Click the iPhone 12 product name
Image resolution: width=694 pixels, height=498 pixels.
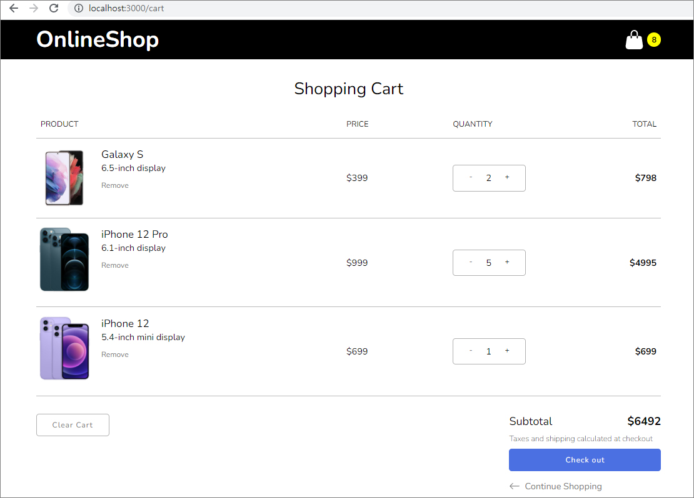pyautogui.click(x=125, y=323)
